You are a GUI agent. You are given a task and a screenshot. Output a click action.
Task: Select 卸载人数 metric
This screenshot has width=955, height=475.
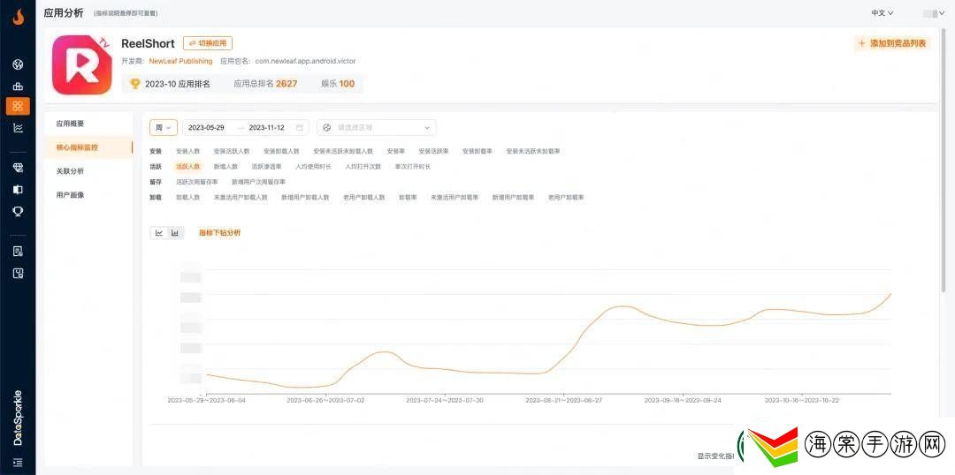[x=187, y=198]
